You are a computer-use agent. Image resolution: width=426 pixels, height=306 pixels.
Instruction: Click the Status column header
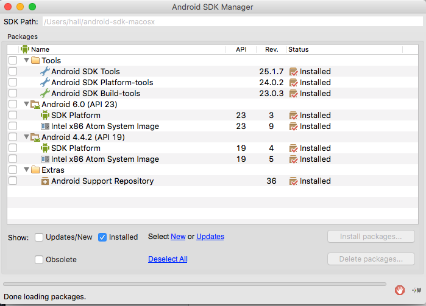[298, 49]
